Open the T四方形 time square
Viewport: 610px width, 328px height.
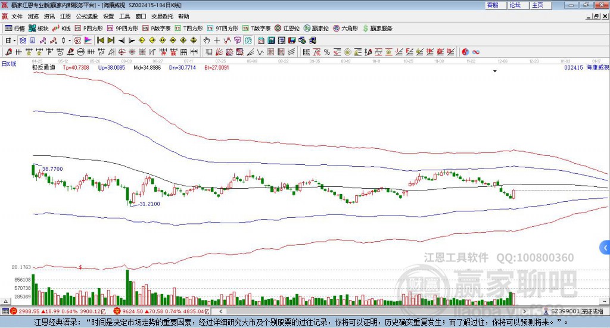pos(189,29)
